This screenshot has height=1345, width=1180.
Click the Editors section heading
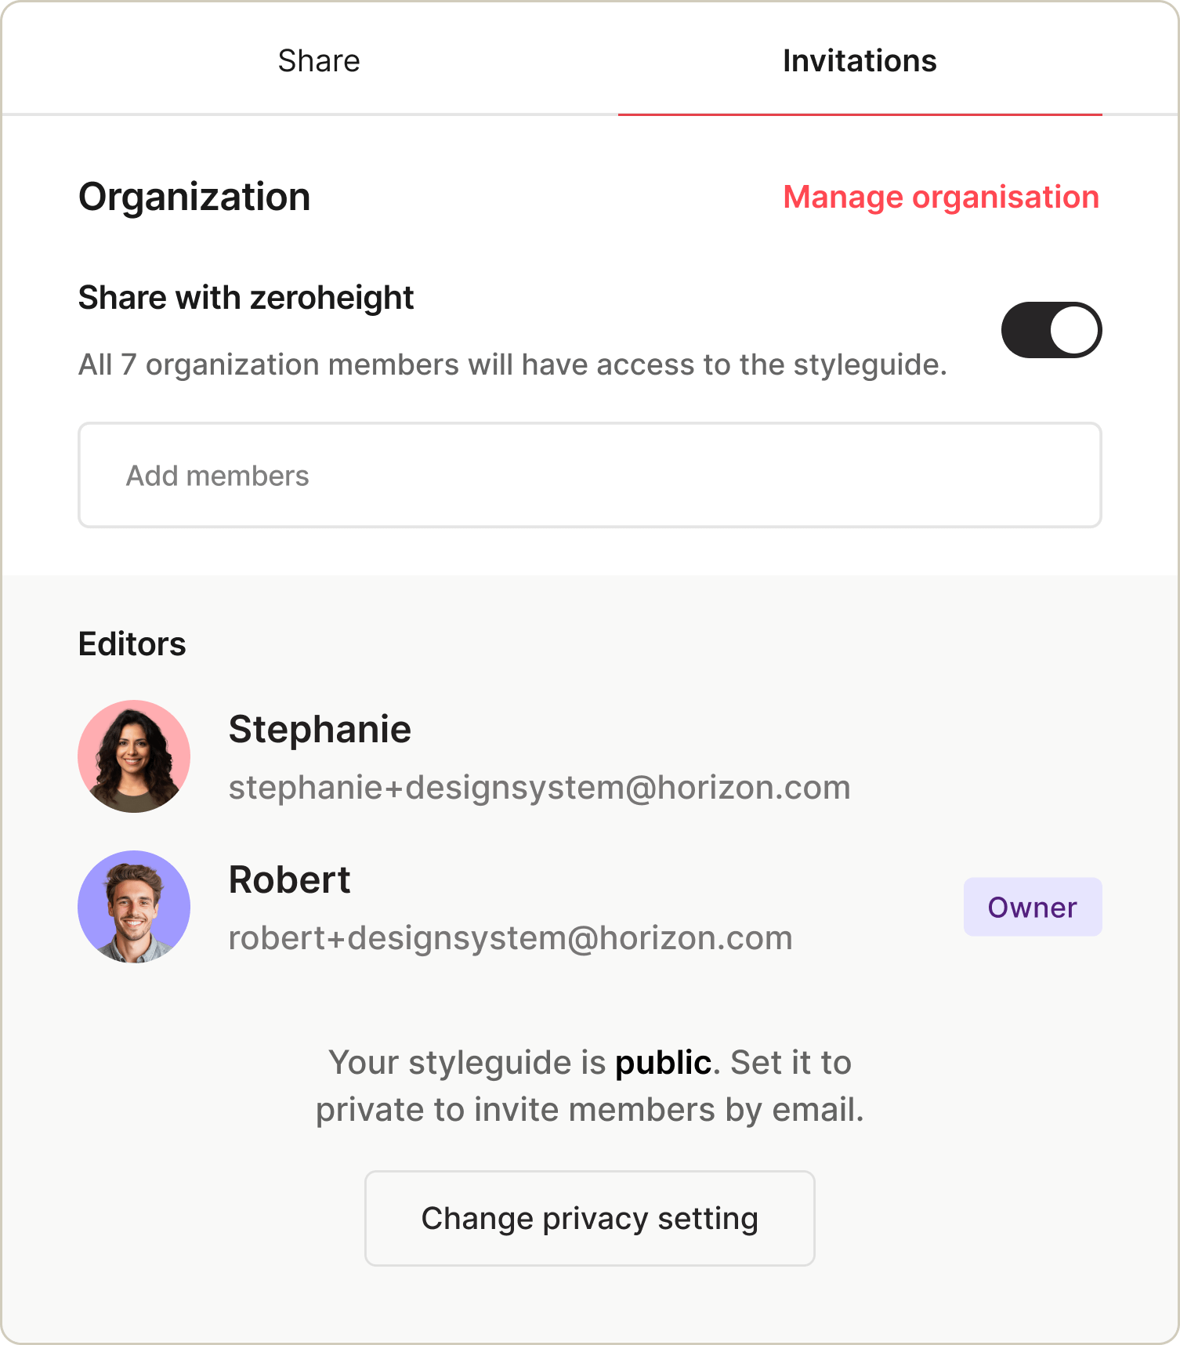(x=132, y=644)
